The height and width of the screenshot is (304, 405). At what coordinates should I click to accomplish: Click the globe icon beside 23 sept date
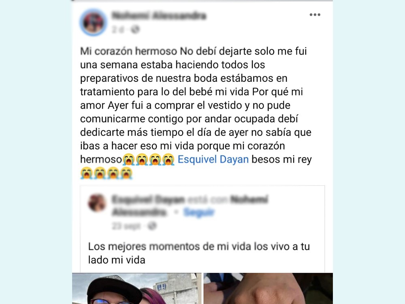point(152,226)
